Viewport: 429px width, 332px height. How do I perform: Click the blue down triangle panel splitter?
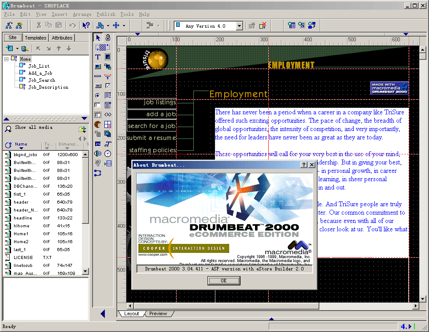point(84,119)
